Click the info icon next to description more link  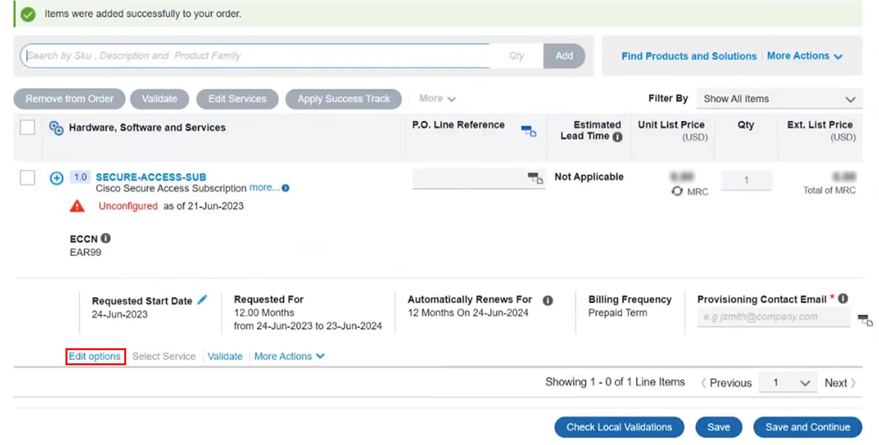tap(285, 188)
